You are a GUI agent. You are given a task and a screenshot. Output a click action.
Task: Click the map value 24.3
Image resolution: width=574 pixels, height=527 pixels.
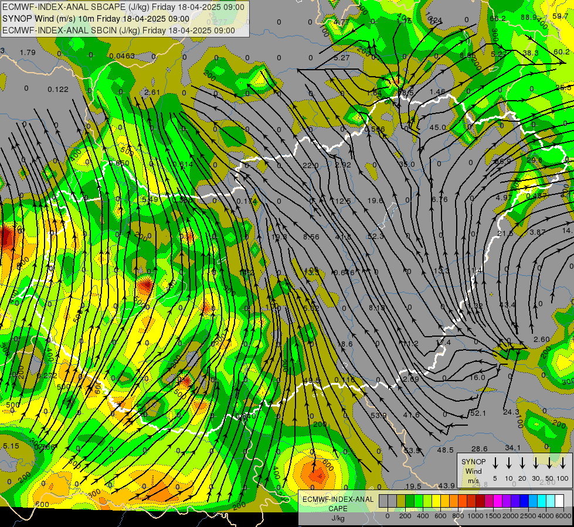point(511,412)
